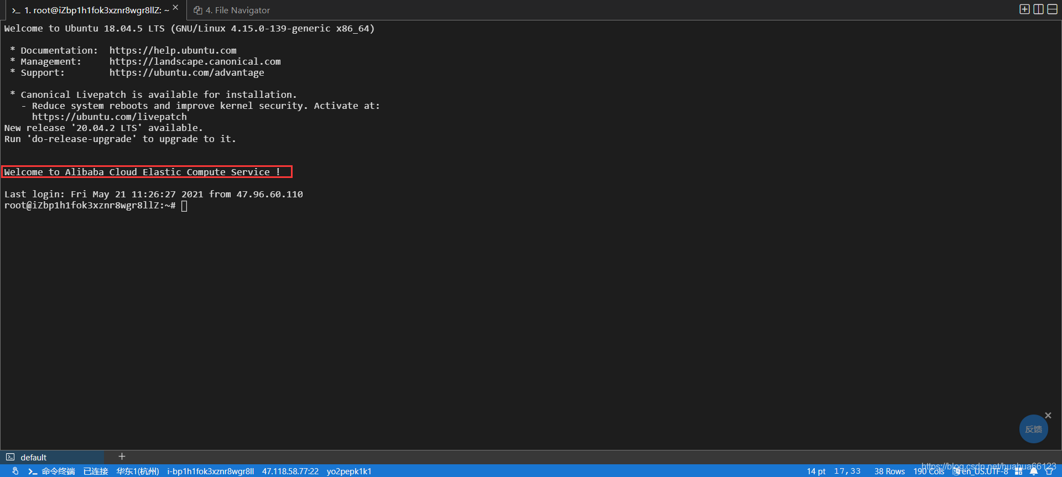Click the 47.118.58.77:22 address in status bar
The height and width of the screenshot is (477, 1062).
tap(290, 471)
